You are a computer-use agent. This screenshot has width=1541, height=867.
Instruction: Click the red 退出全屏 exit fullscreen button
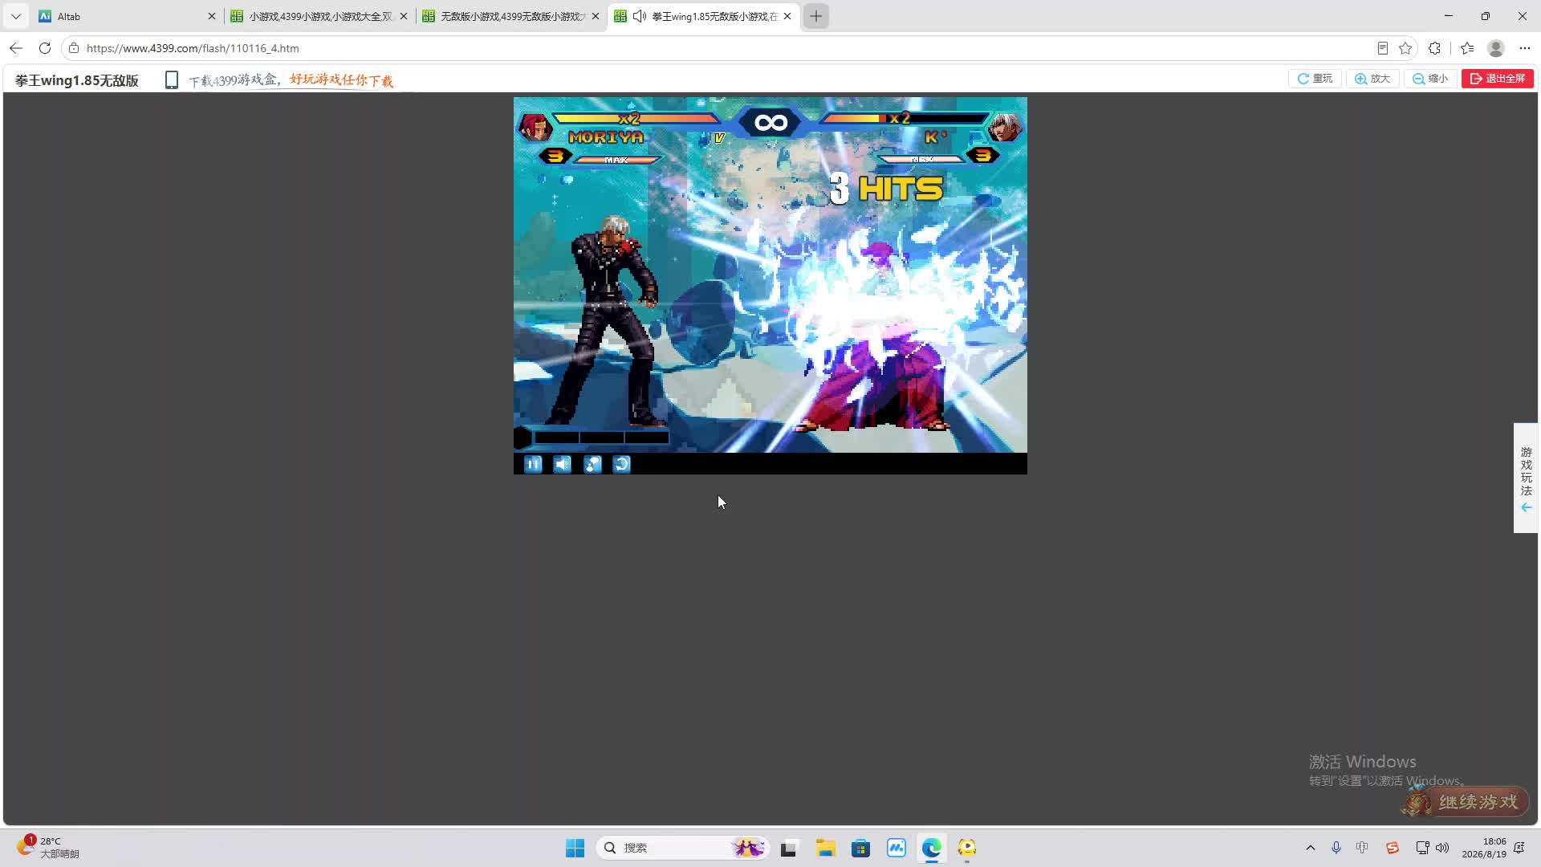point(1498,79)
